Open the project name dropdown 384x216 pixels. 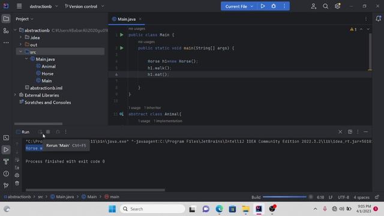[44, 7]
